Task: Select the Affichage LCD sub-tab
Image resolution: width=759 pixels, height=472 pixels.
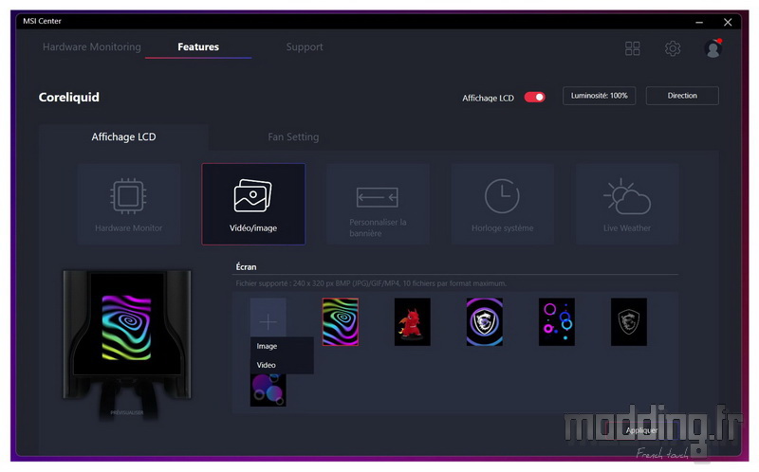Action: coord(124,136)
